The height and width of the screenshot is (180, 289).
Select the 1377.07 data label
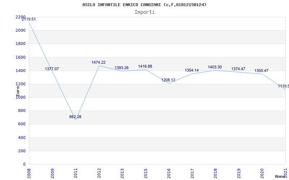pos(52,69)
